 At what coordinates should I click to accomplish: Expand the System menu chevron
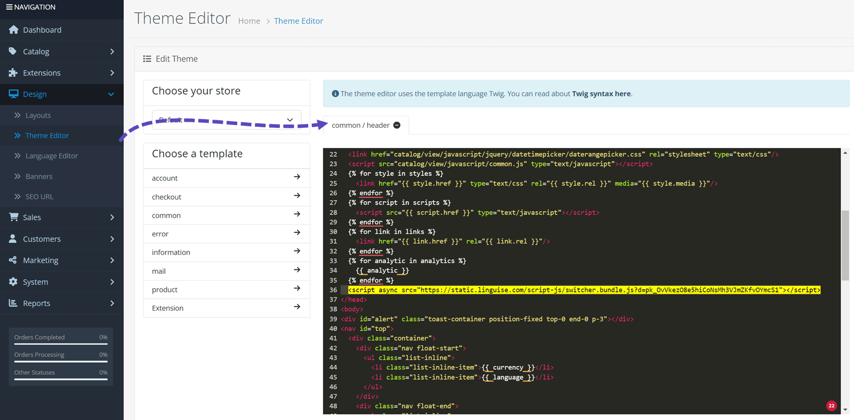click(112, 282)
